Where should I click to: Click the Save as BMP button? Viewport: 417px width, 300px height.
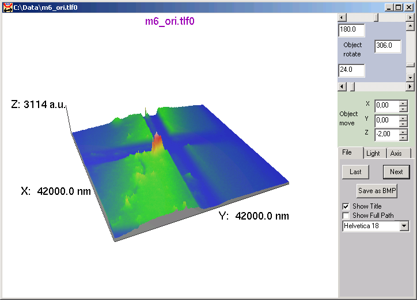(377, 191)
